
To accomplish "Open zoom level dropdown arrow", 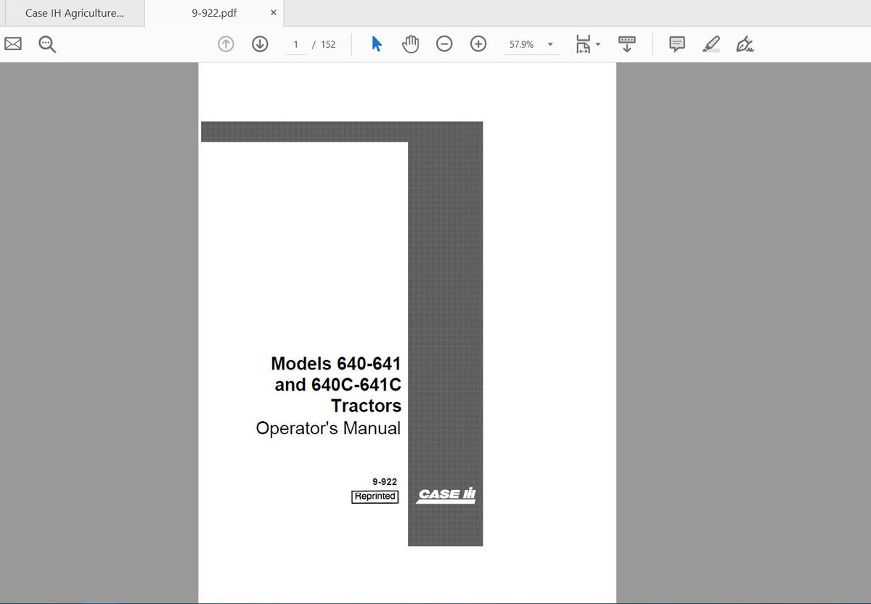I will click(550, 45).
